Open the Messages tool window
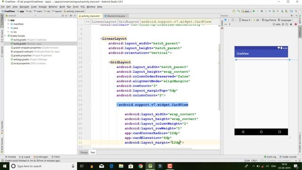Viewport: 302px width, 170px height. [41, 157]
